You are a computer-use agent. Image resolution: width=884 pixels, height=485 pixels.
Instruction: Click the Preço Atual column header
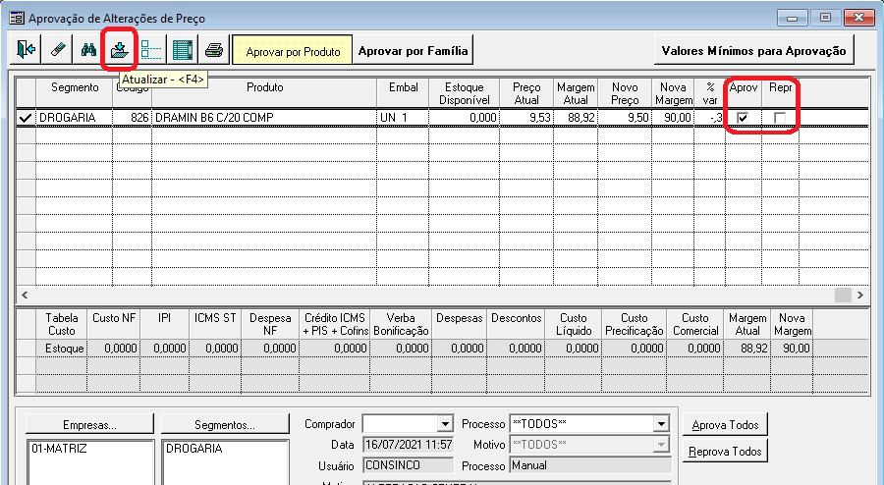[x=526, y=93]
